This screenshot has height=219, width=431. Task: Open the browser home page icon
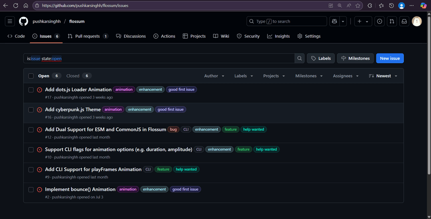click(26, 6)
